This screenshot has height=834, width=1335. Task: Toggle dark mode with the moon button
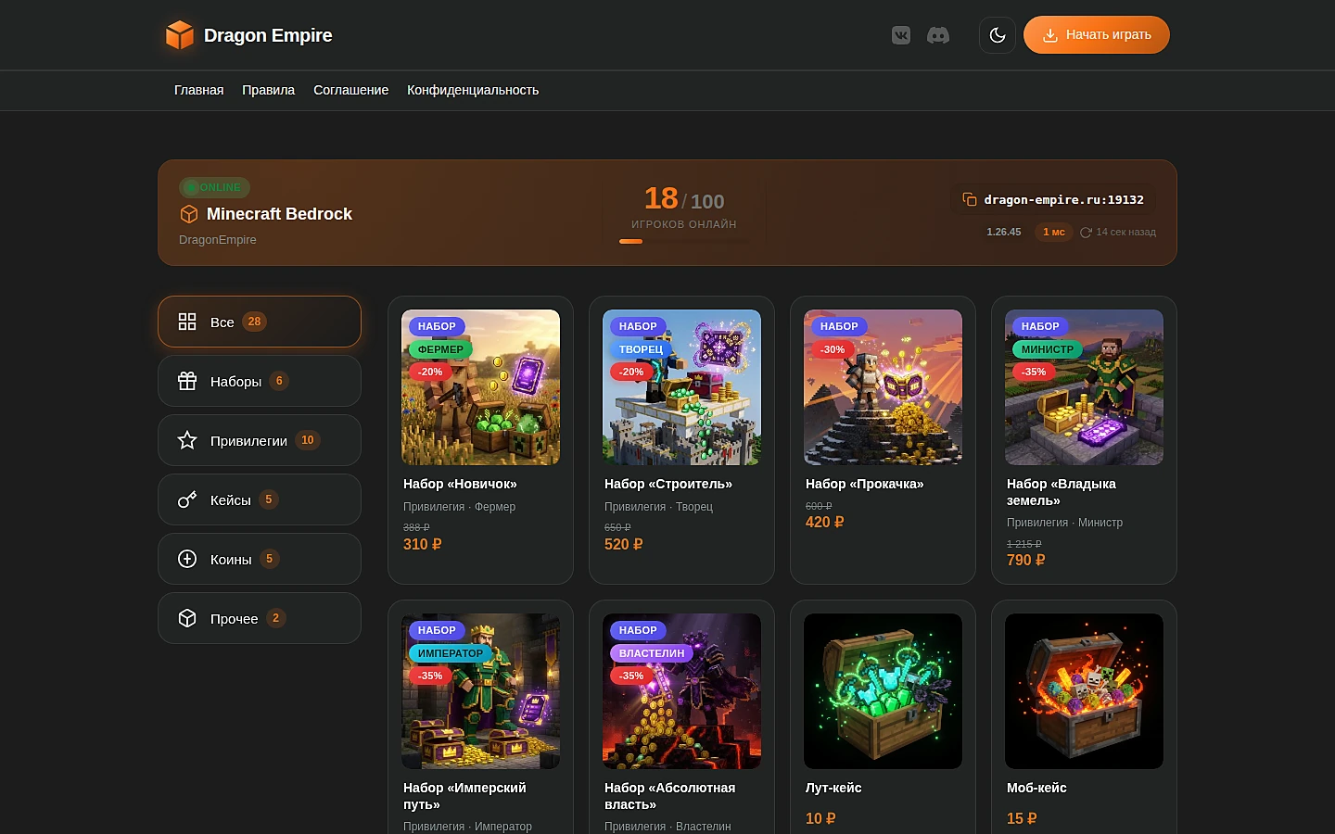tap(998, 35)
